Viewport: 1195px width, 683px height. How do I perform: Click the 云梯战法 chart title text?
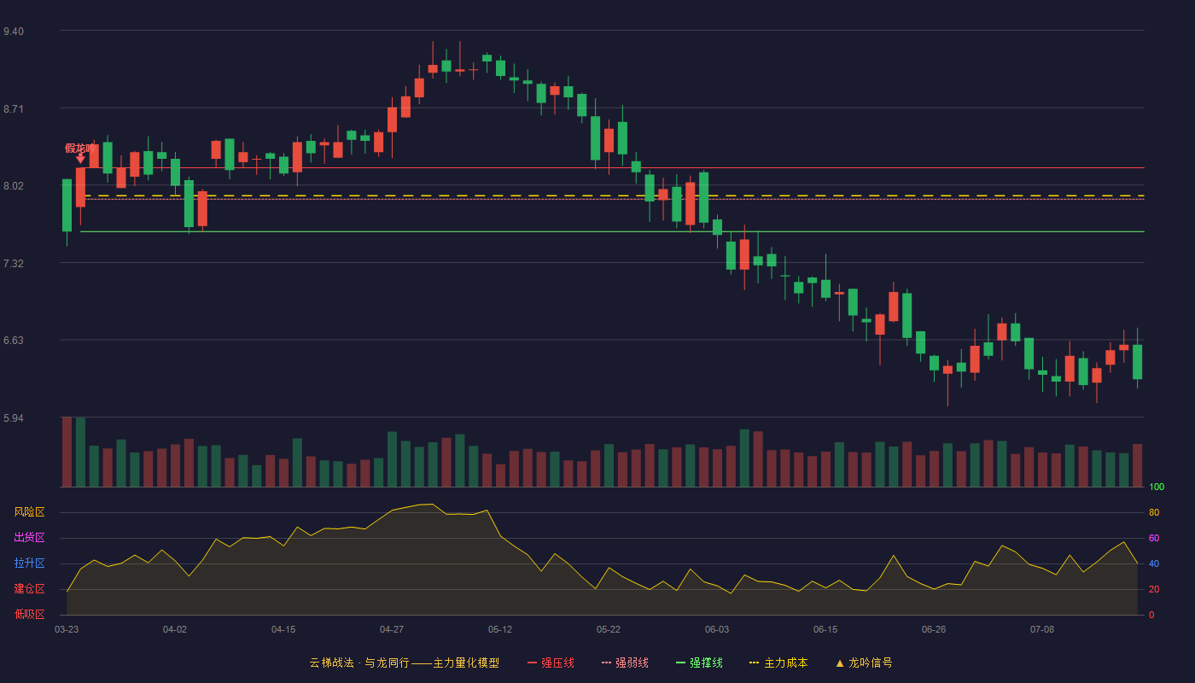(331, 663)
